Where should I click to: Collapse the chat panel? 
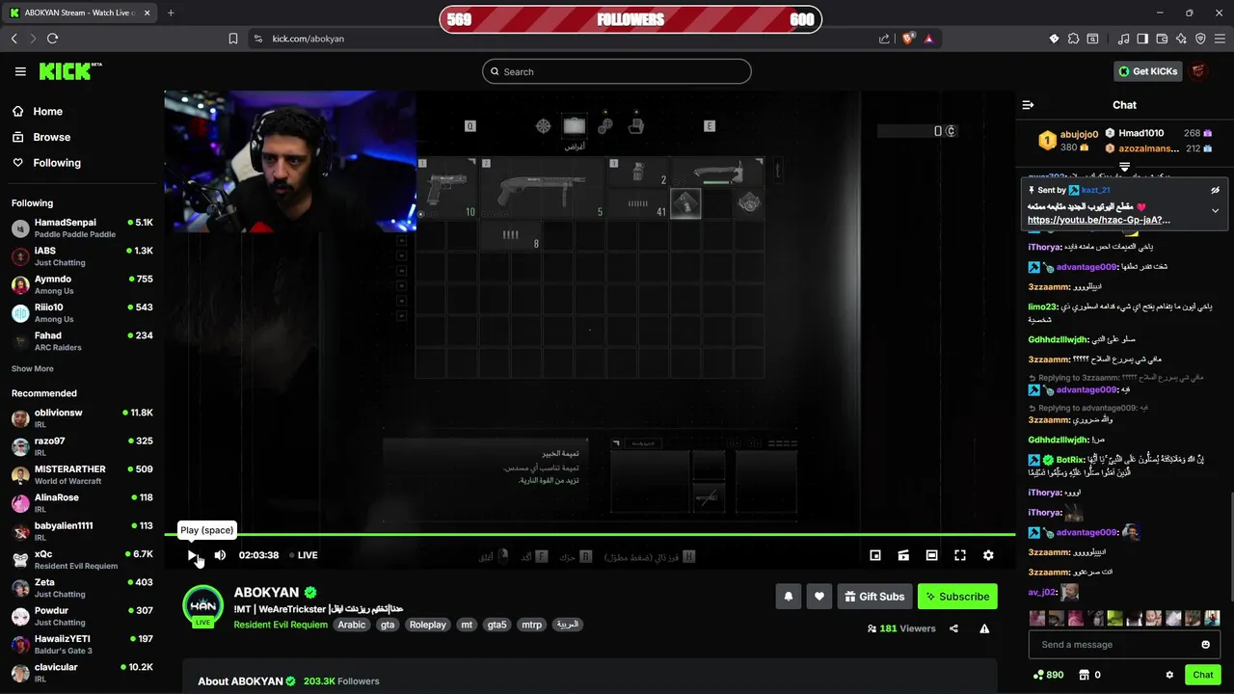pyautogui.click(x=1028, y=105)
